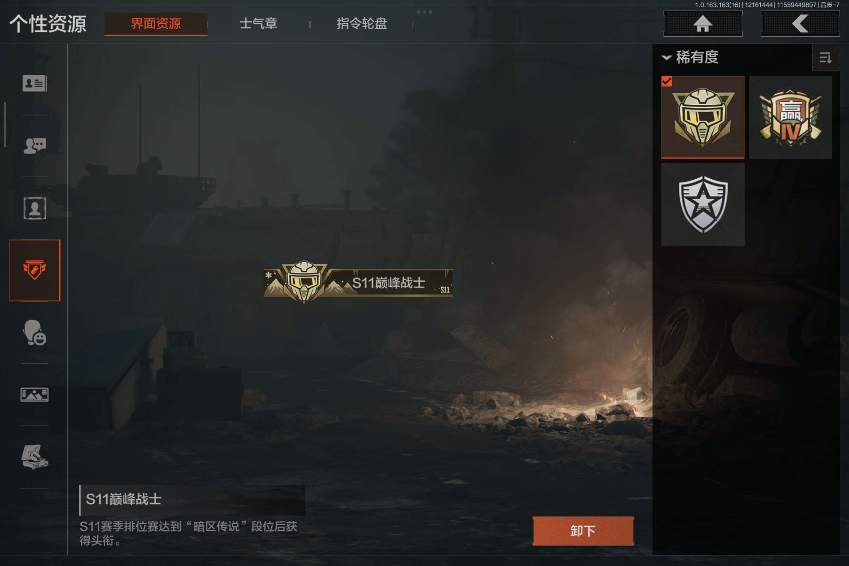Viewport: 849px width, 566px height.
Task: Select the 界面资源 tab
Action: [156, 24]
